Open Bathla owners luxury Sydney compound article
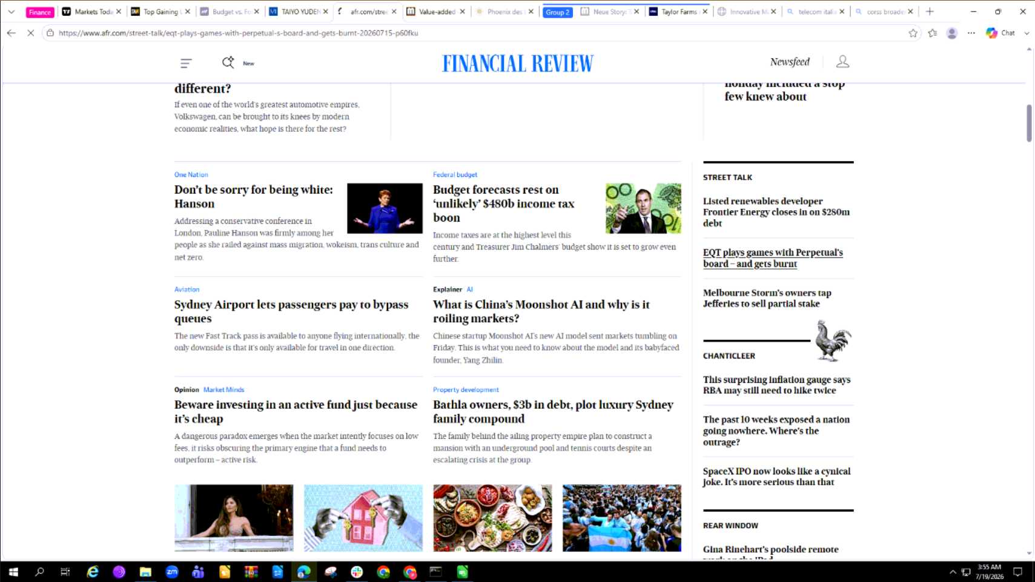 [553, 412]
